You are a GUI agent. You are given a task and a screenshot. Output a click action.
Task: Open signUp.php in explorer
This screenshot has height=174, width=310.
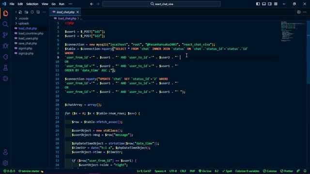[x=26, y=53]
